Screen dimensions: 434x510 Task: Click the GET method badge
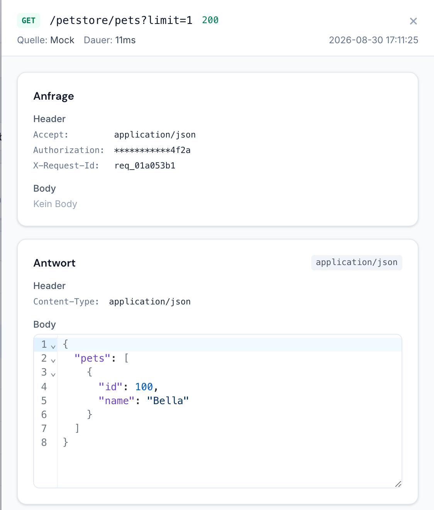point(29,20)
